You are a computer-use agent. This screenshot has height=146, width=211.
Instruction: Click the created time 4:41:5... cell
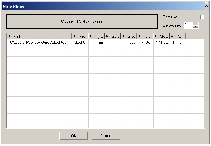(x=145, y=42)
